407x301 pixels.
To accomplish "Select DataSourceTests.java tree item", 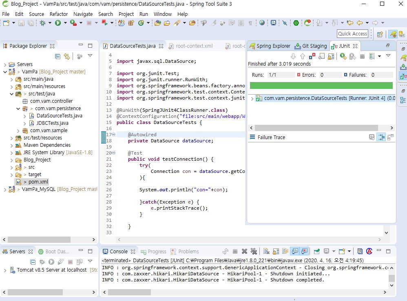I will click(x=56, y=116).
